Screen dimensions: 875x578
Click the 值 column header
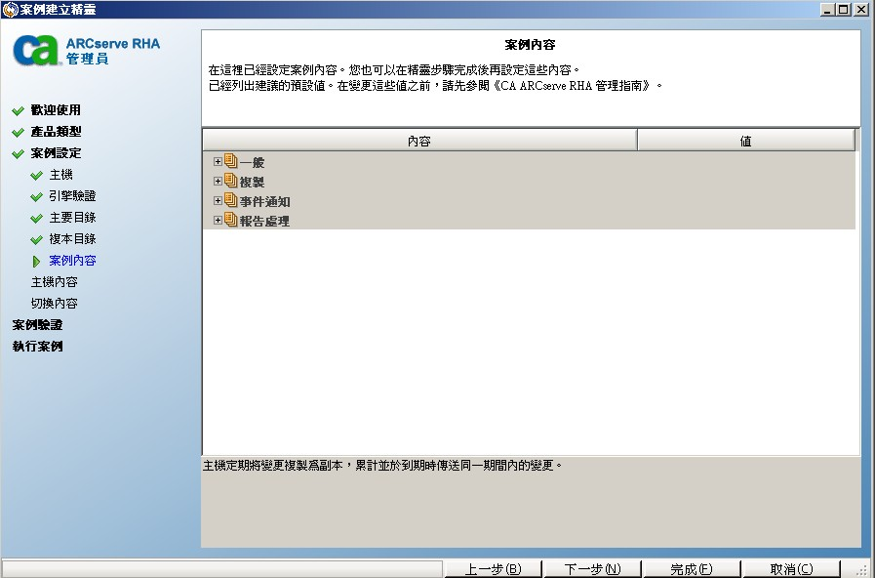coord(746,139)
